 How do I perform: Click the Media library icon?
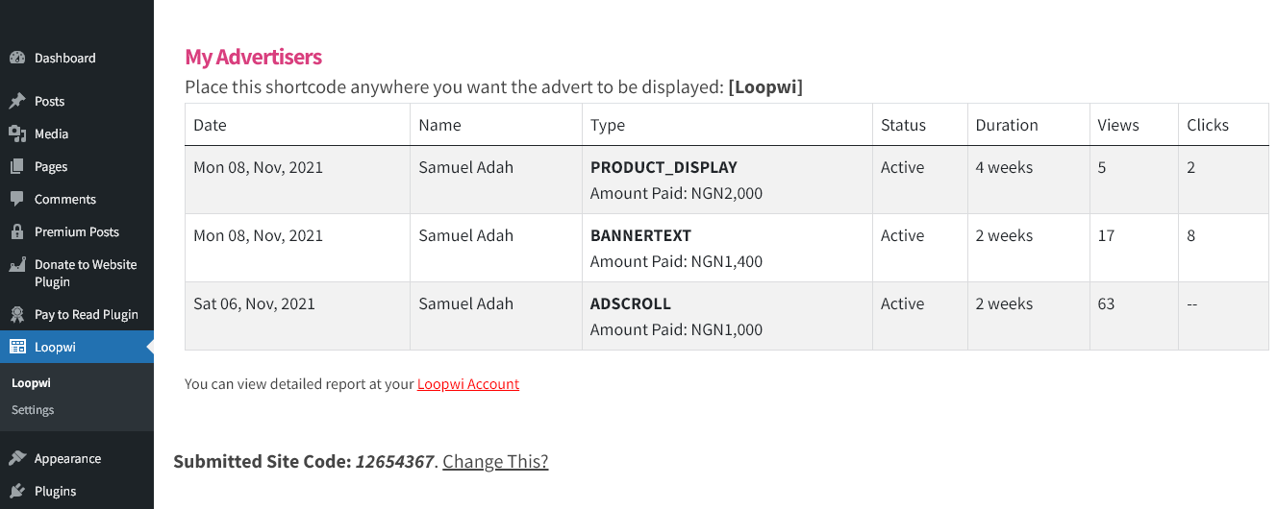click(x=17, y=133)
